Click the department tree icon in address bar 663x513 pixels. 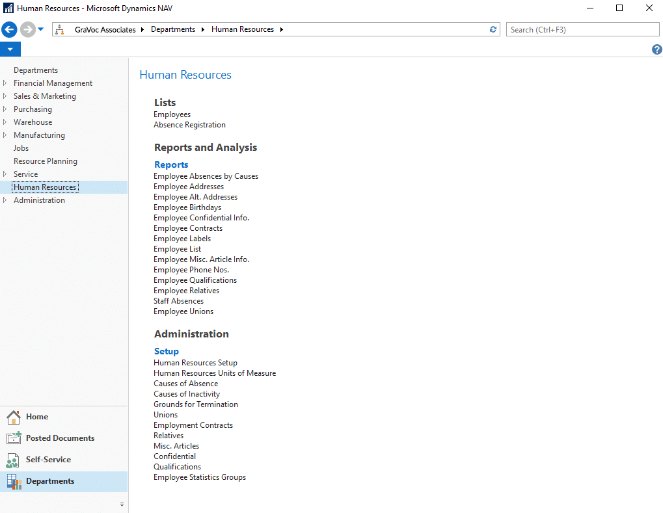coord(60,29)
